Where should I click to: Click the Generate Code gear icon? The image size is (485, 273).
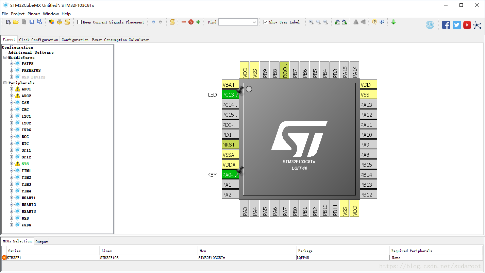(60, 22)
